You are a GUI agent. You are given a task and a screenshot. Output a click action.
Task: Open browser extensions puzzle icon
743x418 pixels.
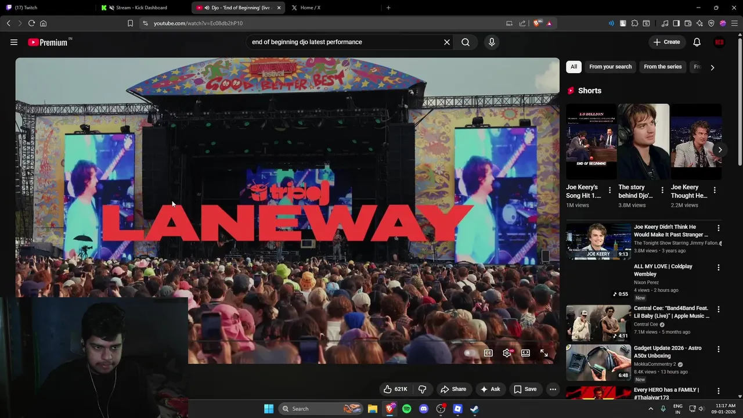[x=634, y=23]
